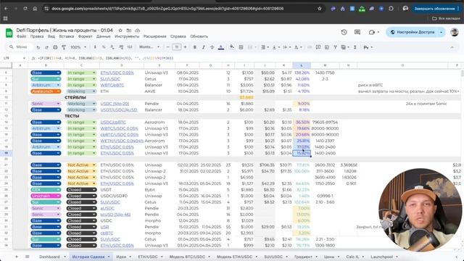The width and height of the screenshot is (464, 261).
Task: Reload page with browser refresh icon
Action: pyautogui.click(x=25, y=9)
